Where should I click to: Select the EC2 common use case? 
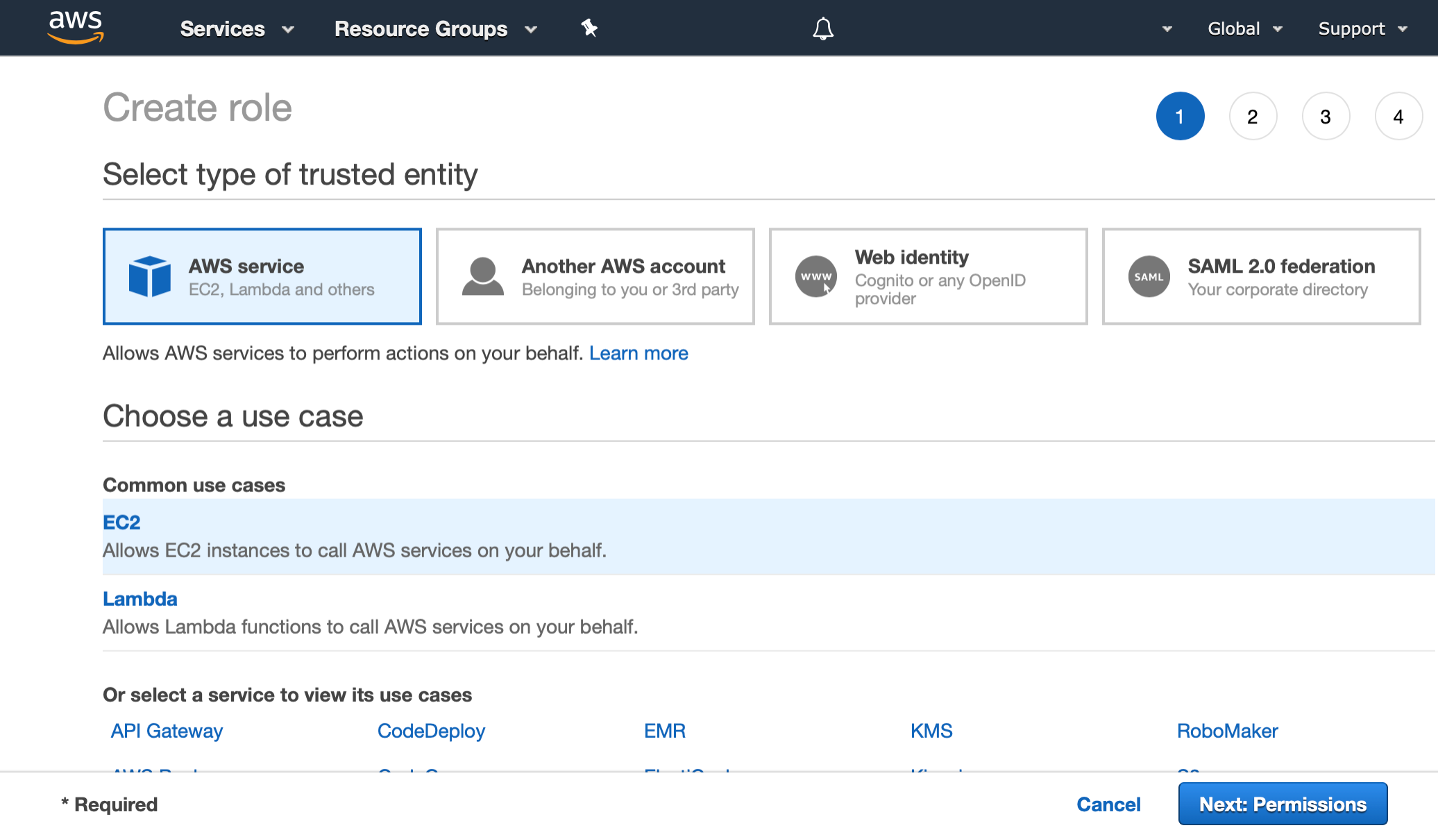122,522
